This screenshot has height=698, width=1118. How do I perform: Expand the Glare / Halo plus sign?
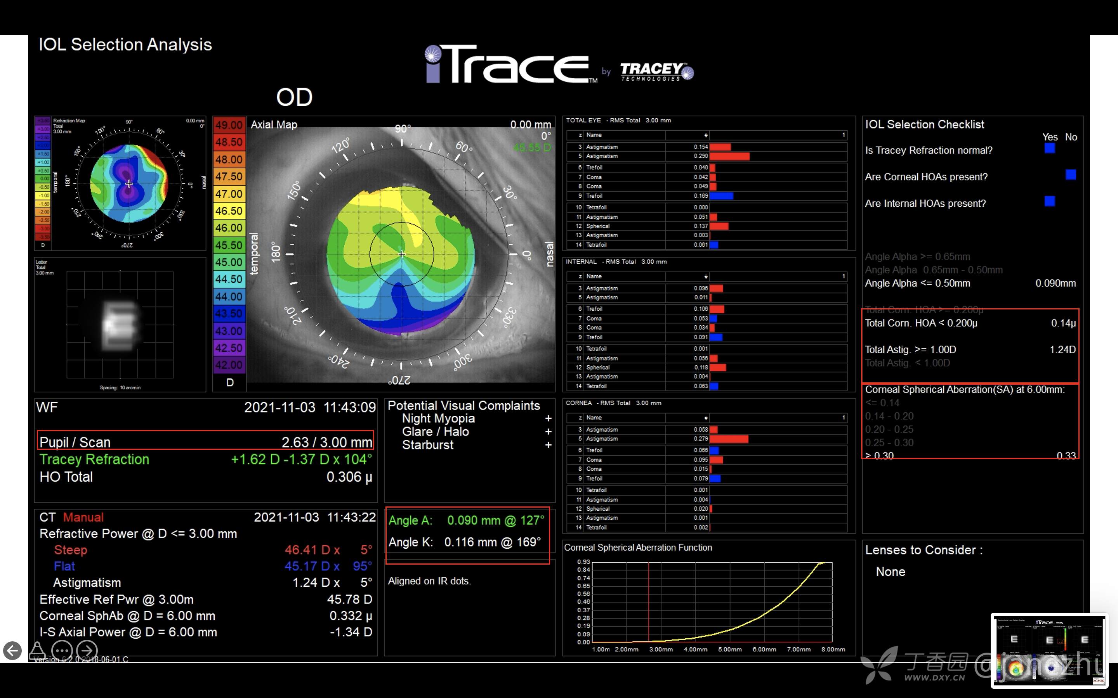coord(548,432)
